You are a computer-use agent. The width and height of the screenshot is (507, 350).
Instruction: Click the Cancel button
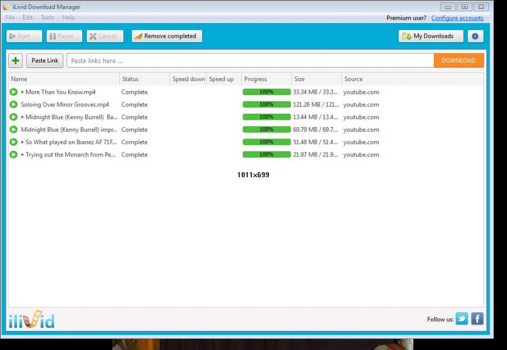105,36
